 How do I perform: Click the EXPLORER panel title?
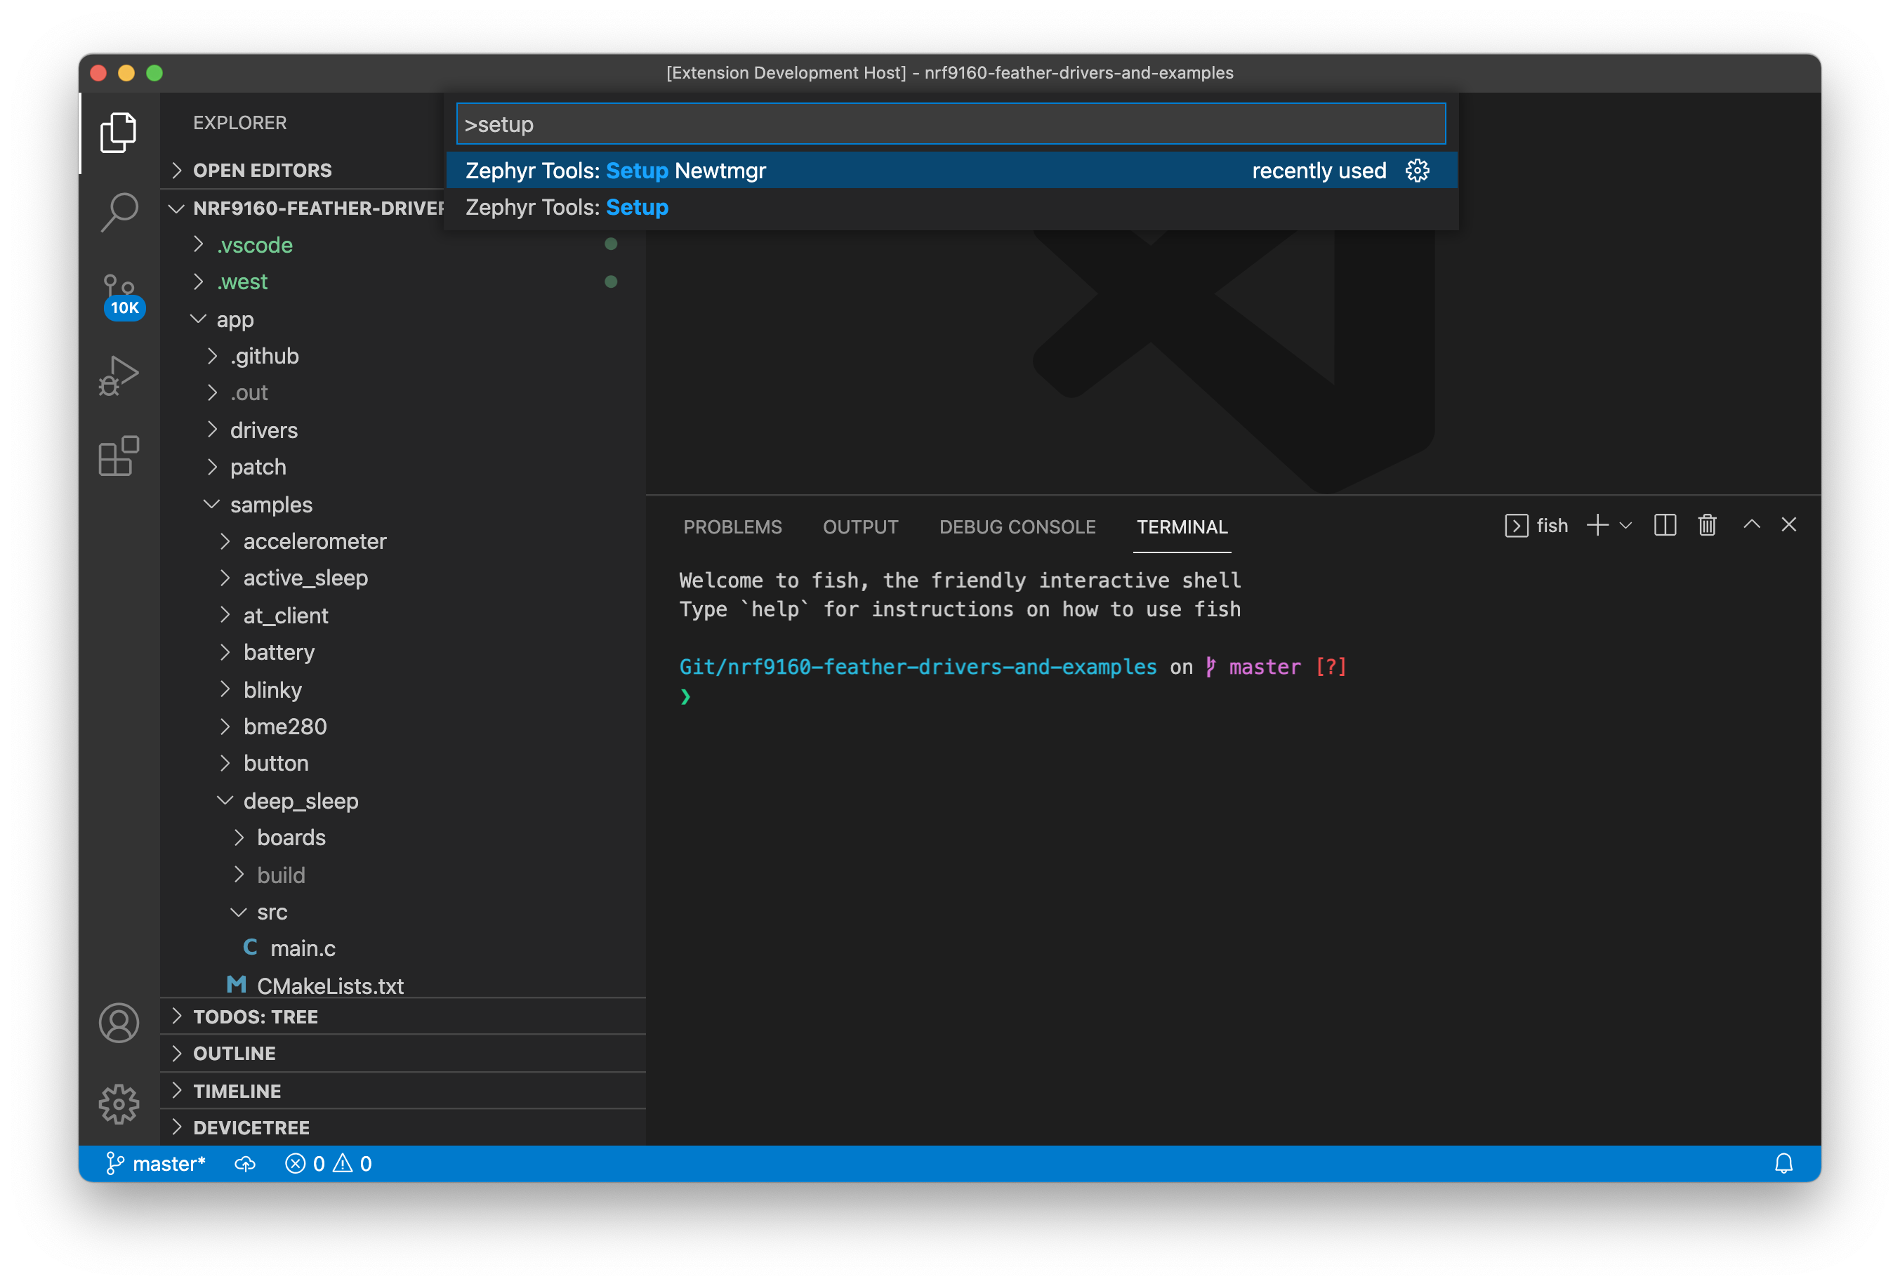(x=239, y=123)
